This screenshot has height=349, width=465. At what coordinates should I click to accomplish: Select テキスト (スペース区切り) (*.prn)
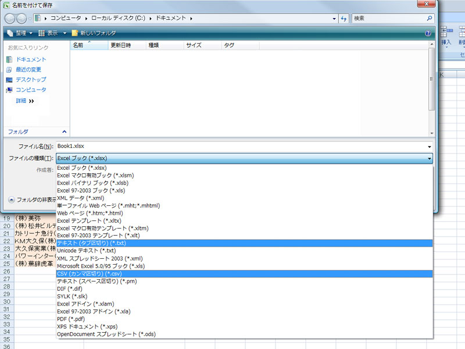(x=244, y=282)
